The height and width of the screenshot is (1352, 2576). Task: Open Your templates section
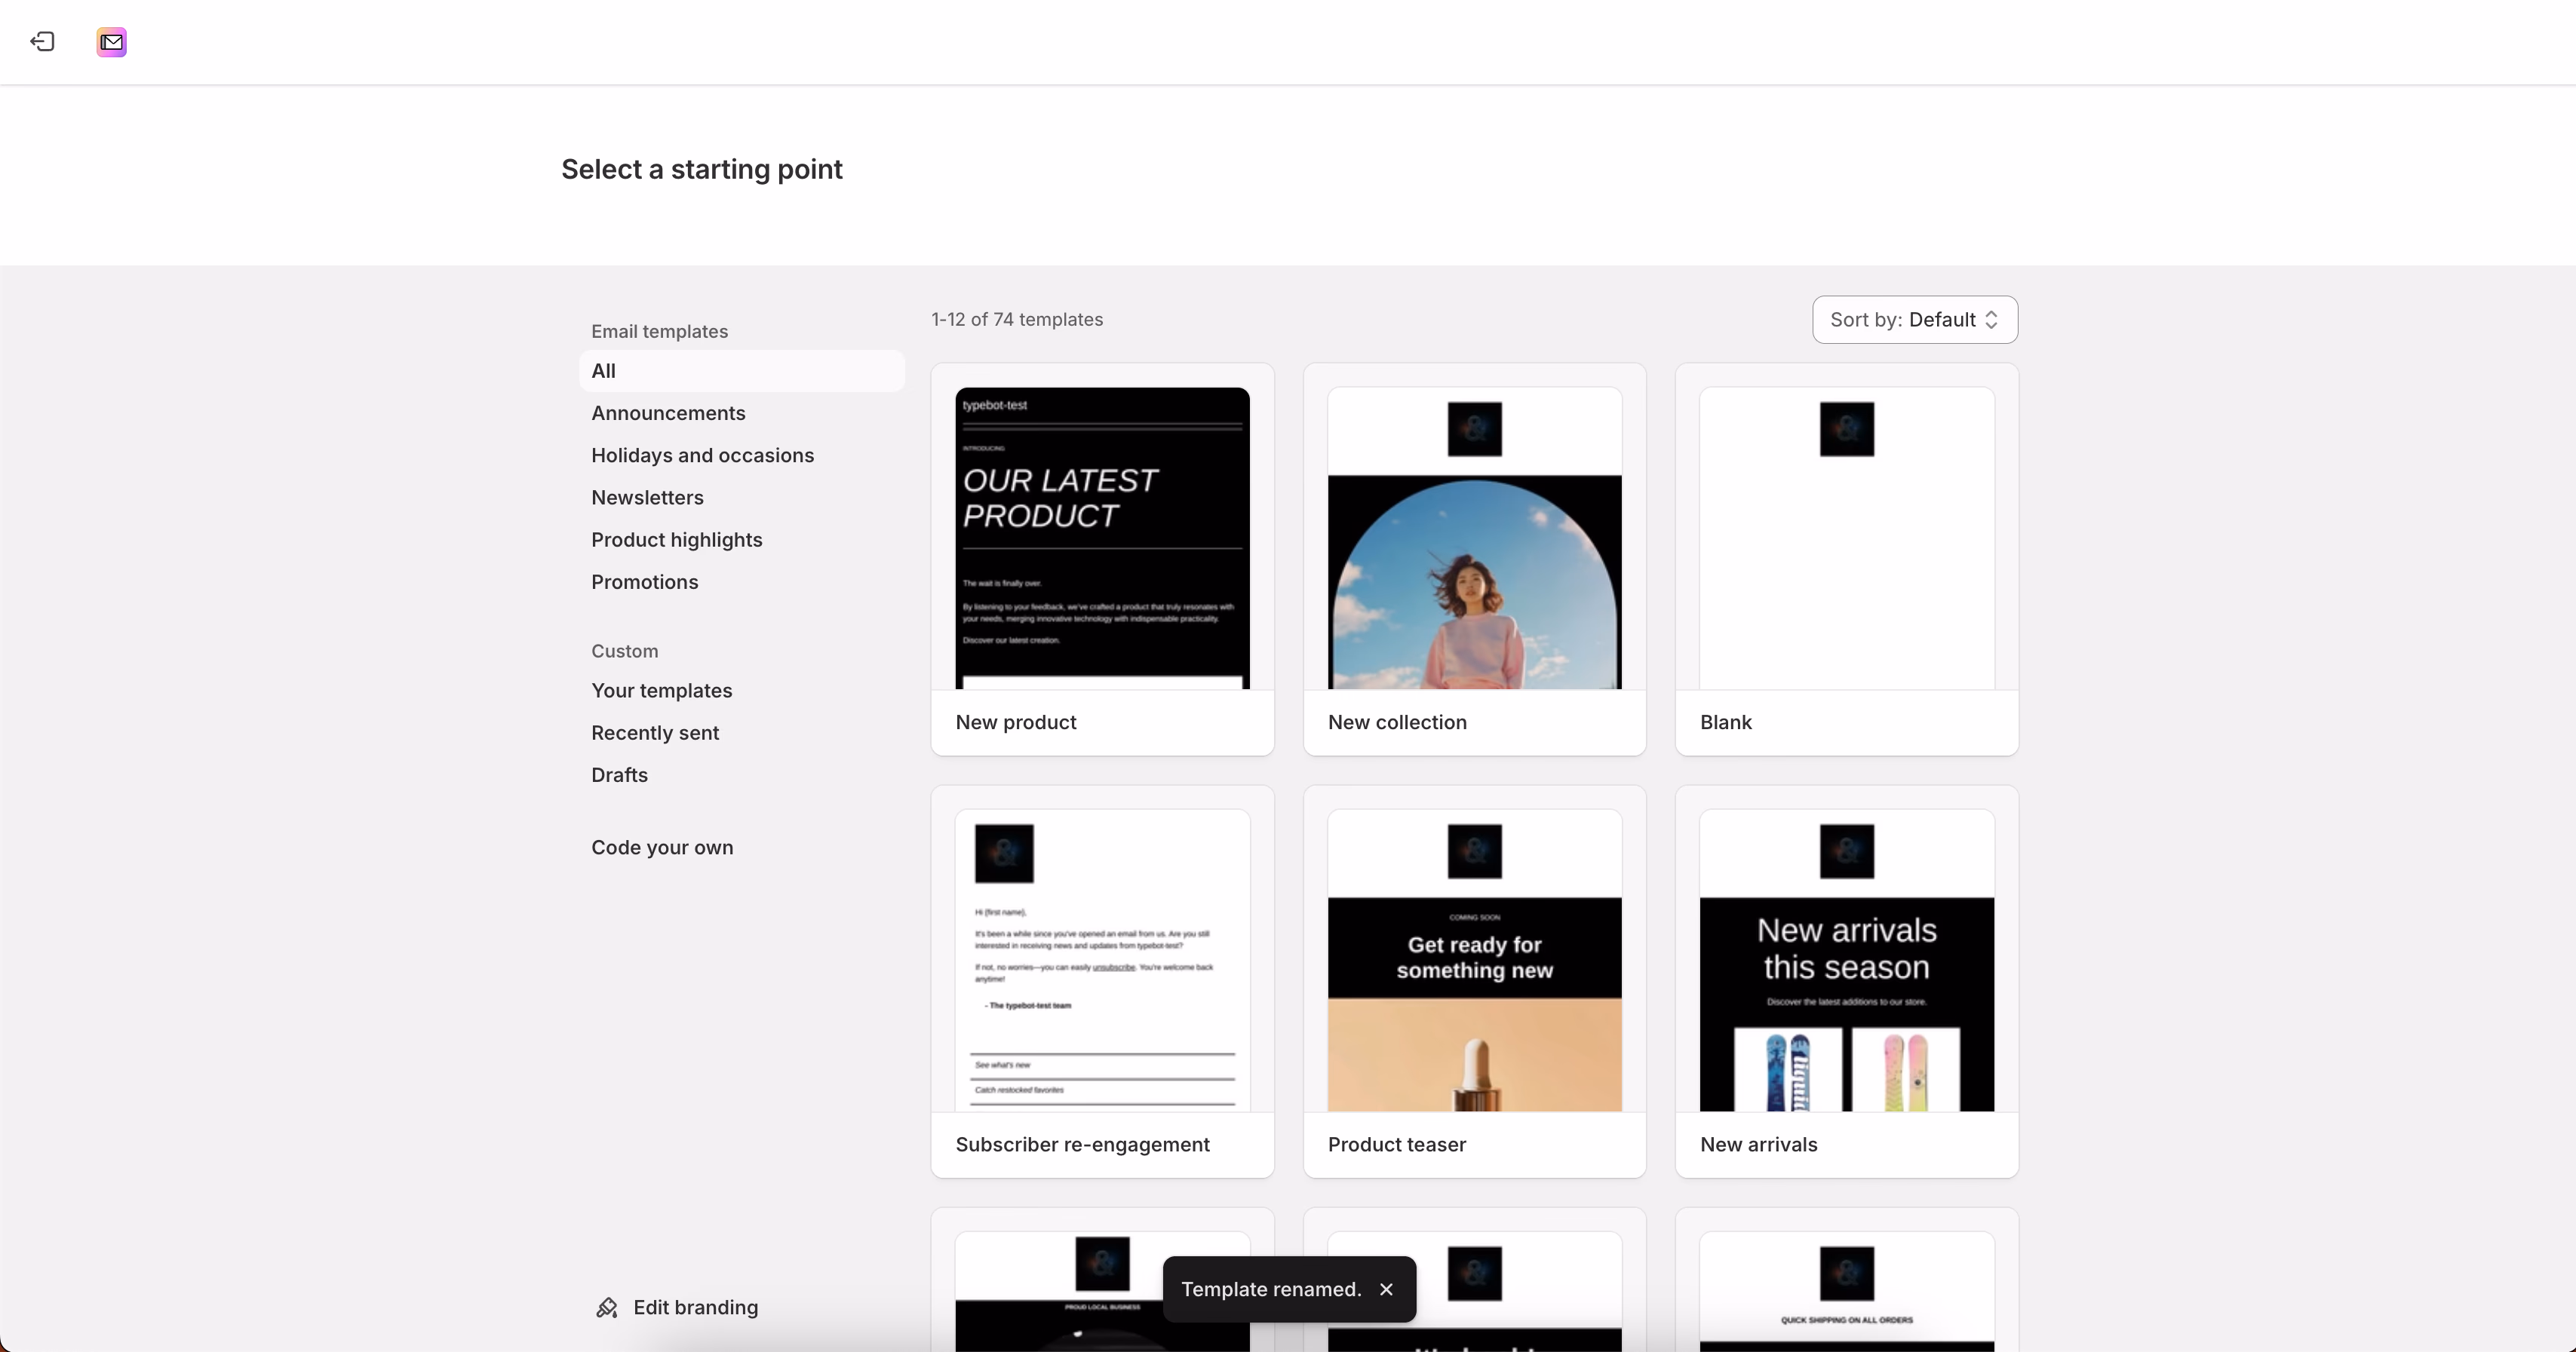pyautogui.click(x=661, y=690)
